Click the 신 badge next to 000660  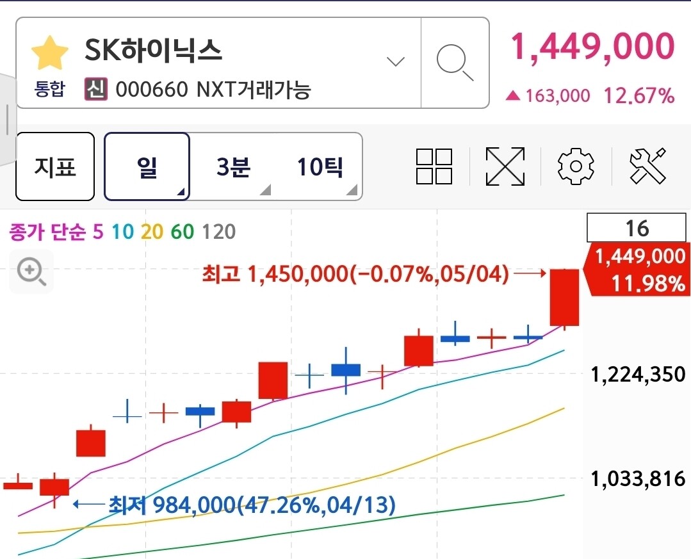click(95, 89)
